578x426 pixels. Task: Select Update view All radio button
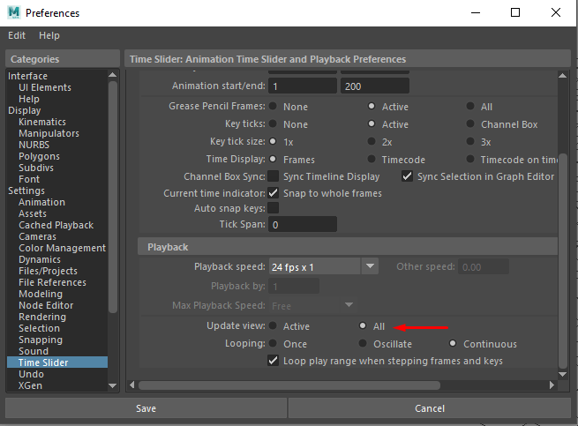click(362, 326)
